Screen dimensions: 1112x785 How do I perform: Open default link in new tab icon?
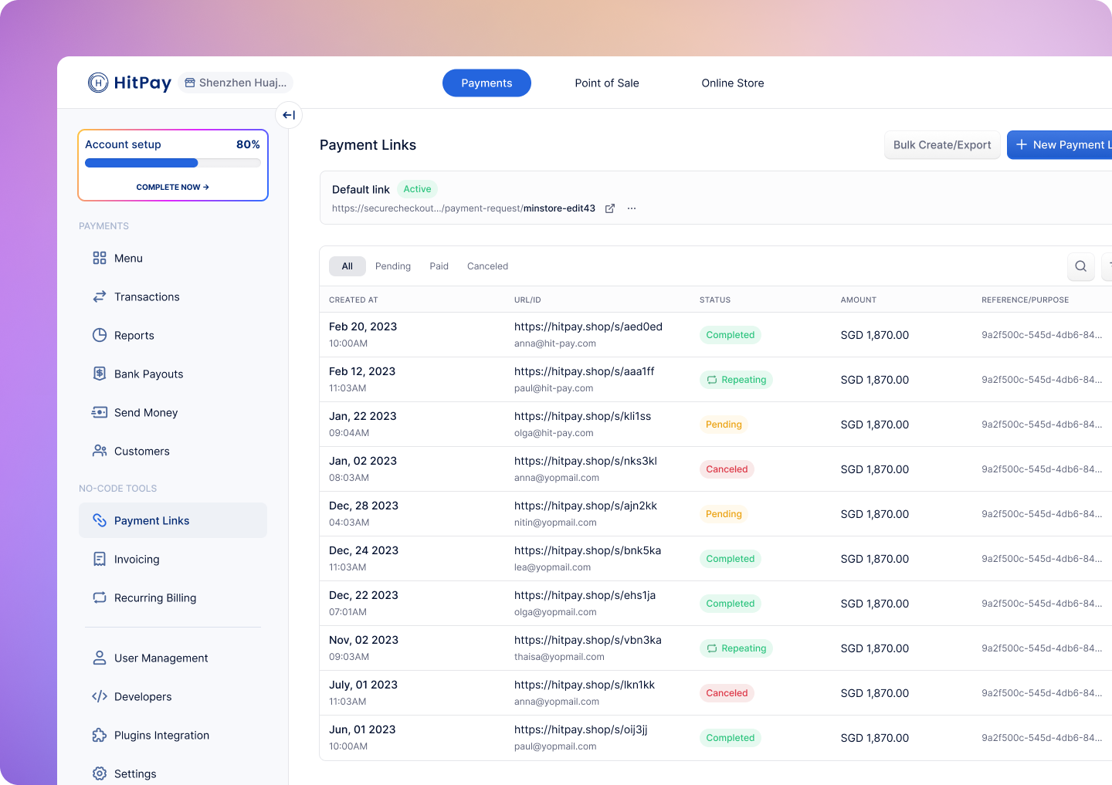pos(610,208)
